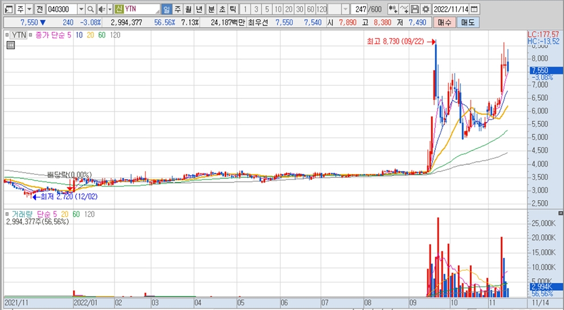Click the candle count field showing 247
This screenshot has height=310, width=564.
click(x=359, y=10)
